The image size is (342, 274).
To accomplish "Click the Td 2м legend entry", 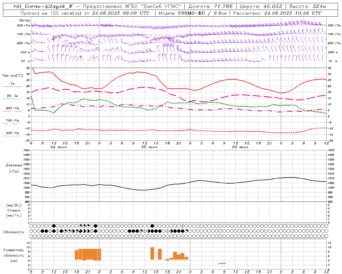I will tap(13, 96).
